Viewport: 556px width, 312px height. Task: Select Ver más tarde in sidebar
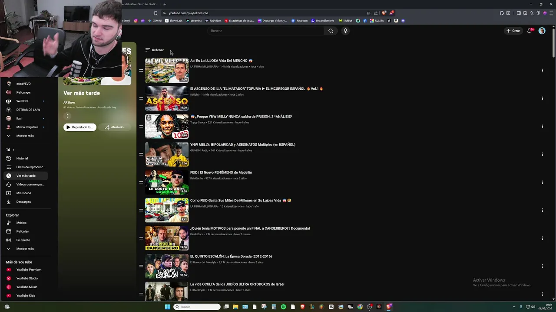tap(26, 175)
